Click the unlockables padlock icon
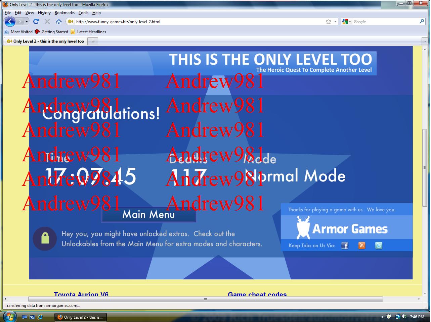This screenshot has width=431, height=322. (x=45, y=238)
